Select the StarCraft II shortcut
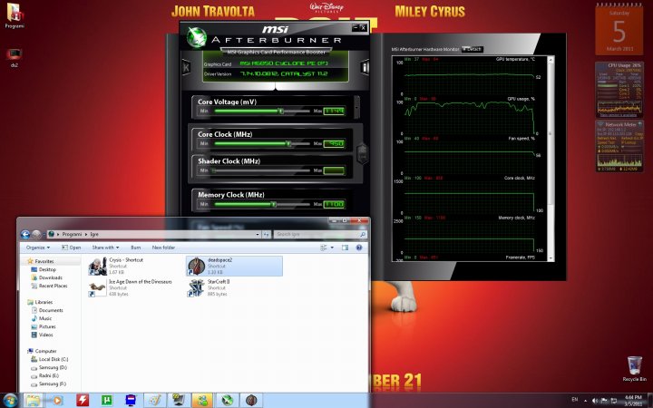This screenshot has height=408, width=653. 234,287
